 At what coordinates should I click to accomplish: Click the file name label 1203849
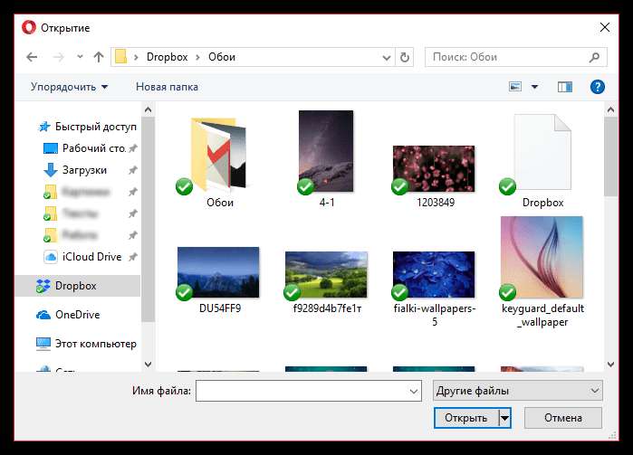(436, 203)
